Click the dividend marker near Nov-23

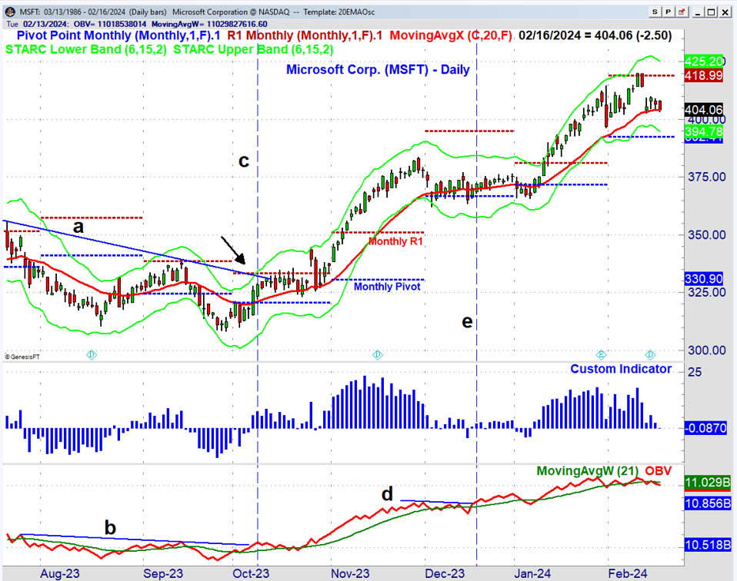(x=378, y=354)
